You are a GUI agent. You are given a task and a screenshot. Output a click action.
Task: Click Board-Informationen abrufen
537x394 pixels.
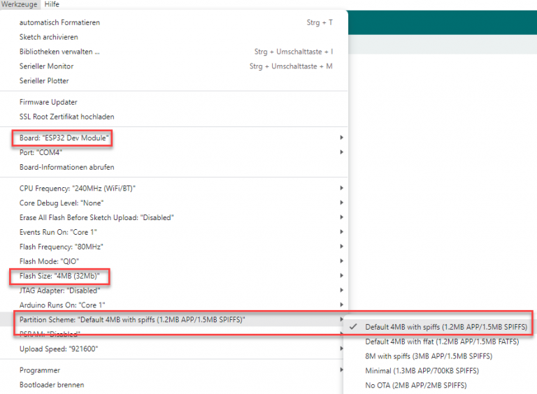pos(66,167)
